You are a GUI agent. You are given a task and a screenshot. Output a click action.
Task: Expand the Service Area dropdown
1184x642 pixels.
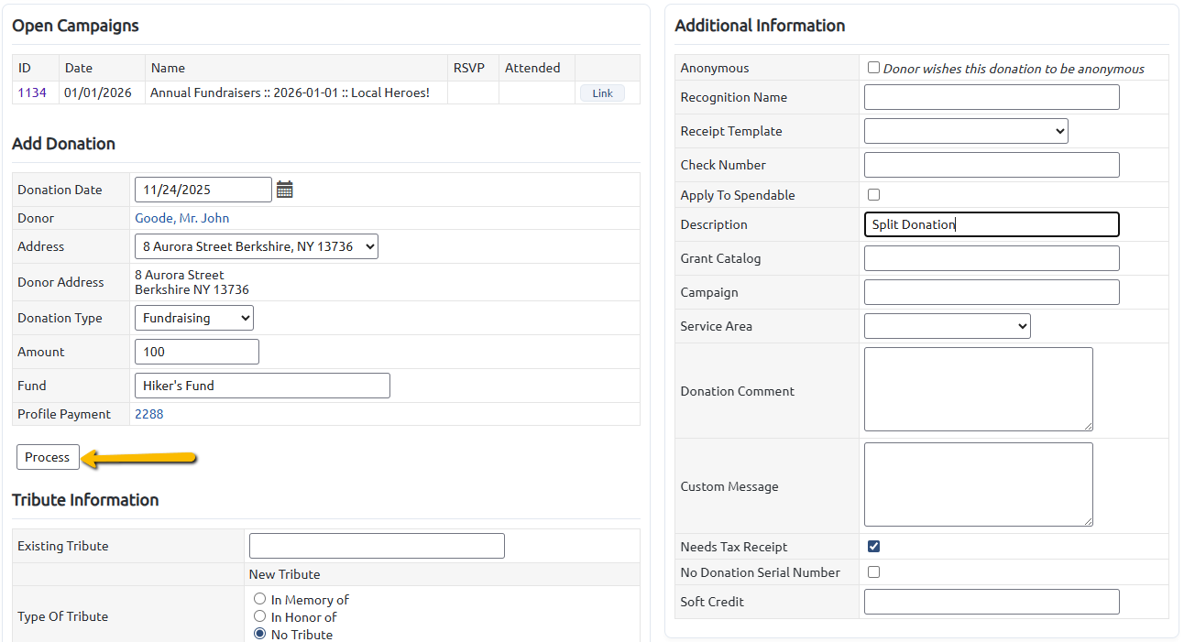(948, 326)
